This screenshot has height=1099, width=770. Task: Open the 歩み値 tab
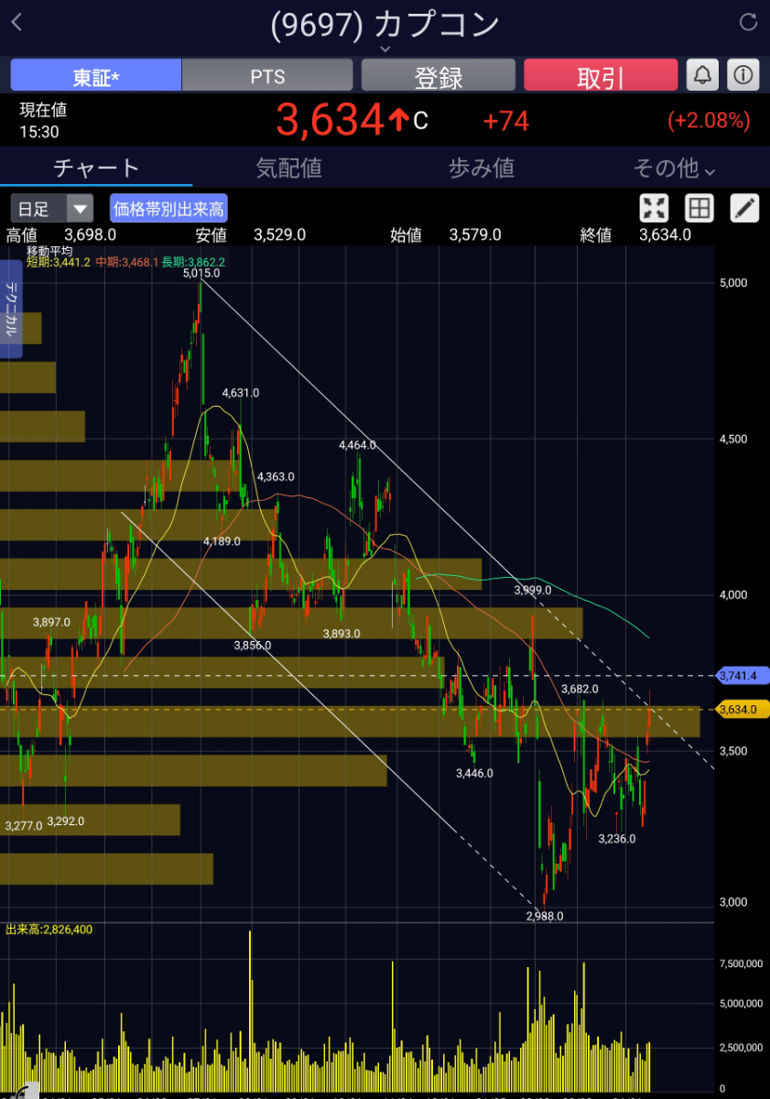481,169
